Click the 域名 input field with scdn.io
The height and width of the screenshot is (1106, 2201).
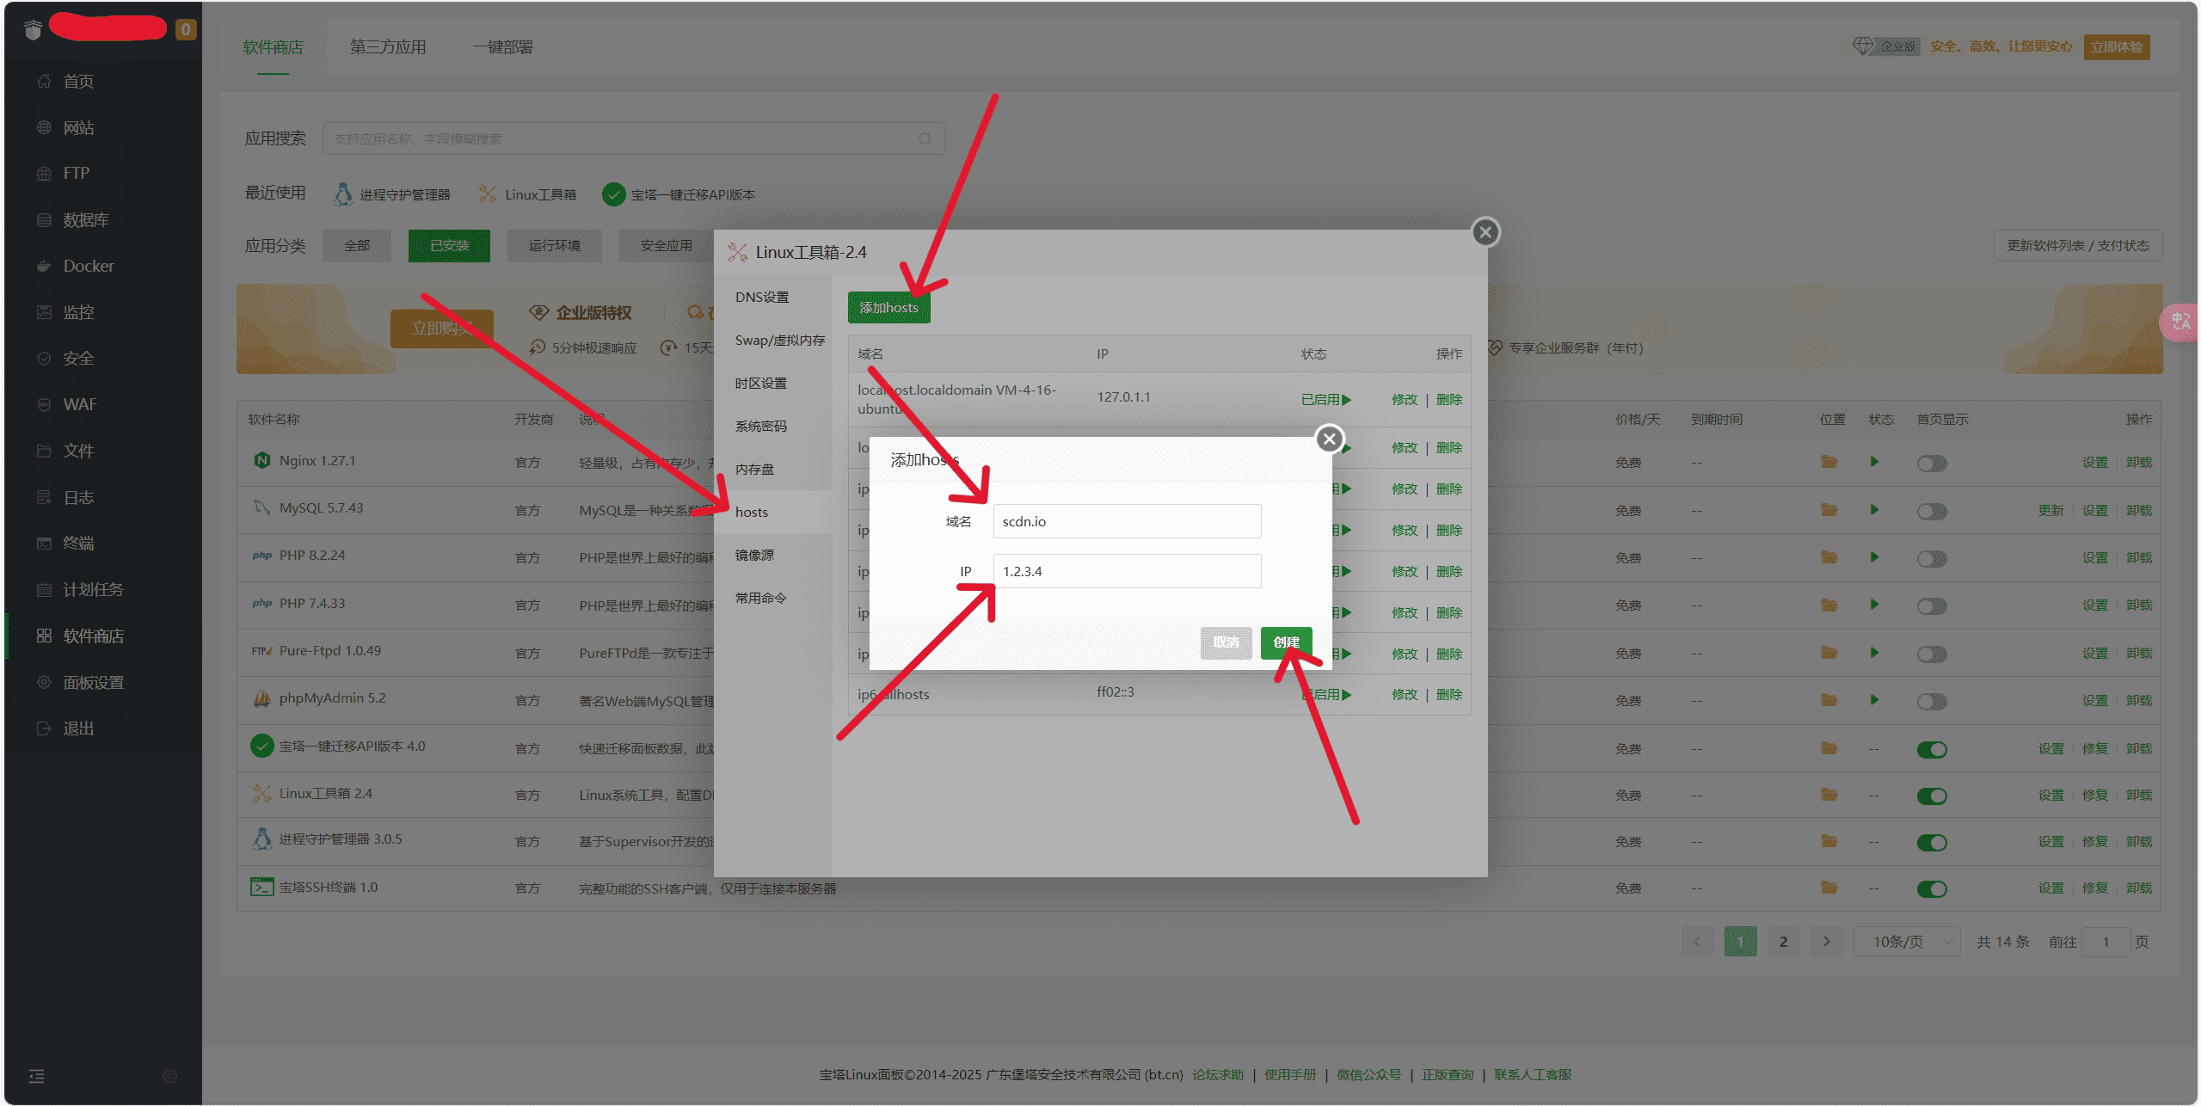[1127, 521]
